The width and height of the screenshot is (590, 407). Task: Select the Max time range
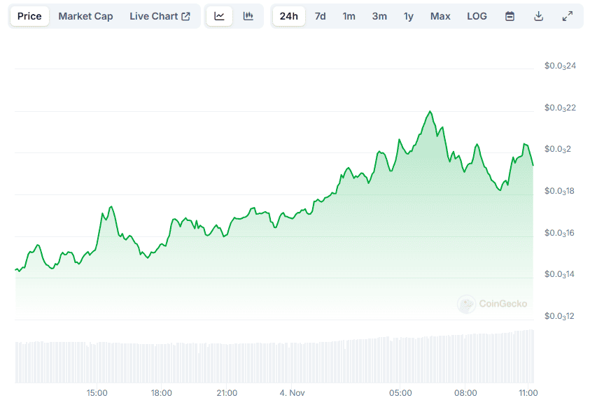(x=440, y=16)
